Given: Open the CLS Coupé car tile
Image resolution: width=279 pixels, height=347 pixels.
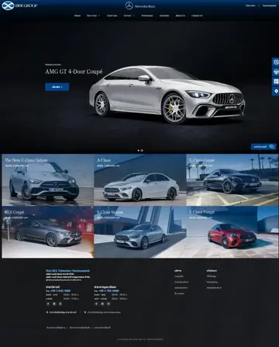Looking at the screenshot, I should [x=47, y=232].
